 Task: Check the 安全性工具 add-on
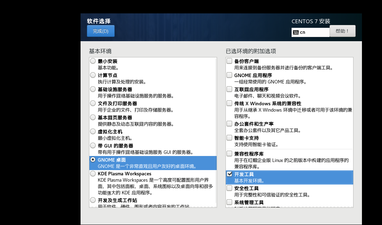click(x=229, y=188)
